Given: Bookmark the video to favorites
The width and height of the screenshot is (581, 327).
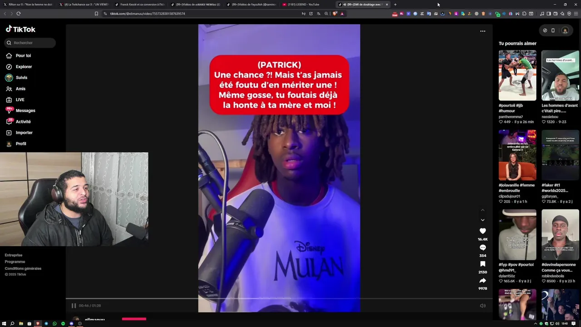Looking at the screenshot, I should click(483, 264).
